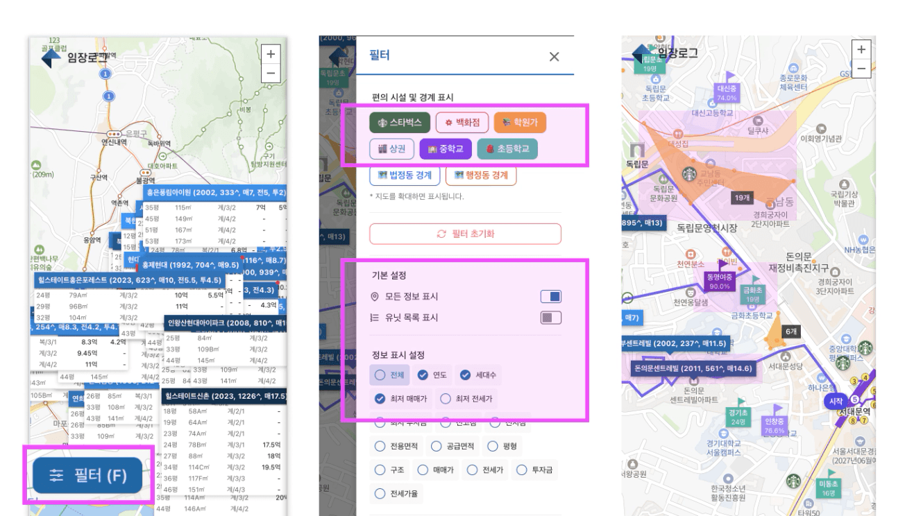Select the 인왕산현대아이파크 label
This screenshot has width=905, height=516.
click(x=226, y=322)
